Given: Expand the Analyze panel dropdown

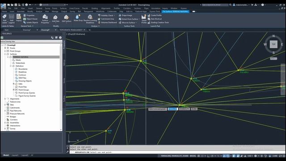Looking at the screenshot, I should click(x=95, y=26).
